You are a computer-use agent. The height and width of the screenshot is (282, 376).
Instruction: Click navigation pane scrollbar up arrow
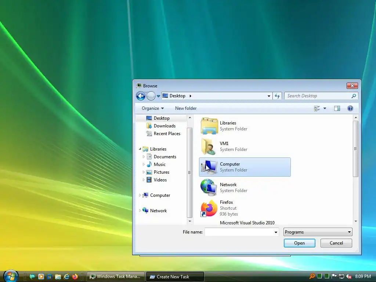[190, 118]
